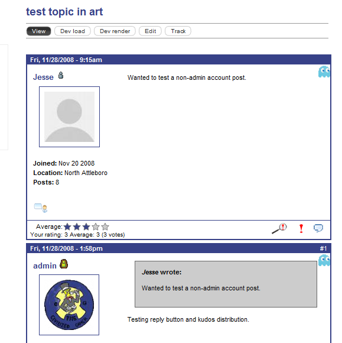
Task: Click the user status icon beside Jesse
Action: [61, 75]
